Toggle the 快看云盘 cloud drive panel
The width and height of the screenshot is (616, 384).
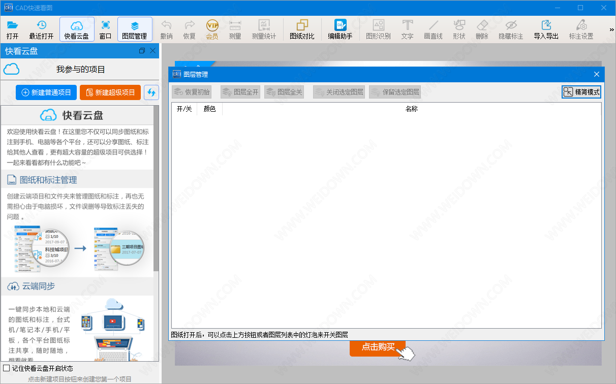click(x=77, y=29)
